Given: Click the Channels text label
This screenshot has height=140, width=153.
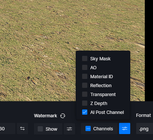Looking at the screenshot, I should tap(103, 129).
